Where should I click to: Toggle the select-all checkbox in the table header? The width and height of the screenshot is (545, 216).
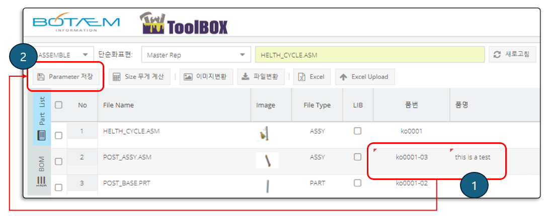click(x=59, y=105)
